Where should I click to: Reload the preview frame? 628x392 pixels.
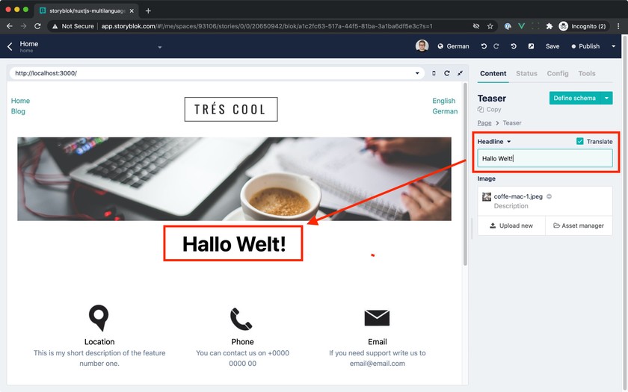[x=447, y=73]
